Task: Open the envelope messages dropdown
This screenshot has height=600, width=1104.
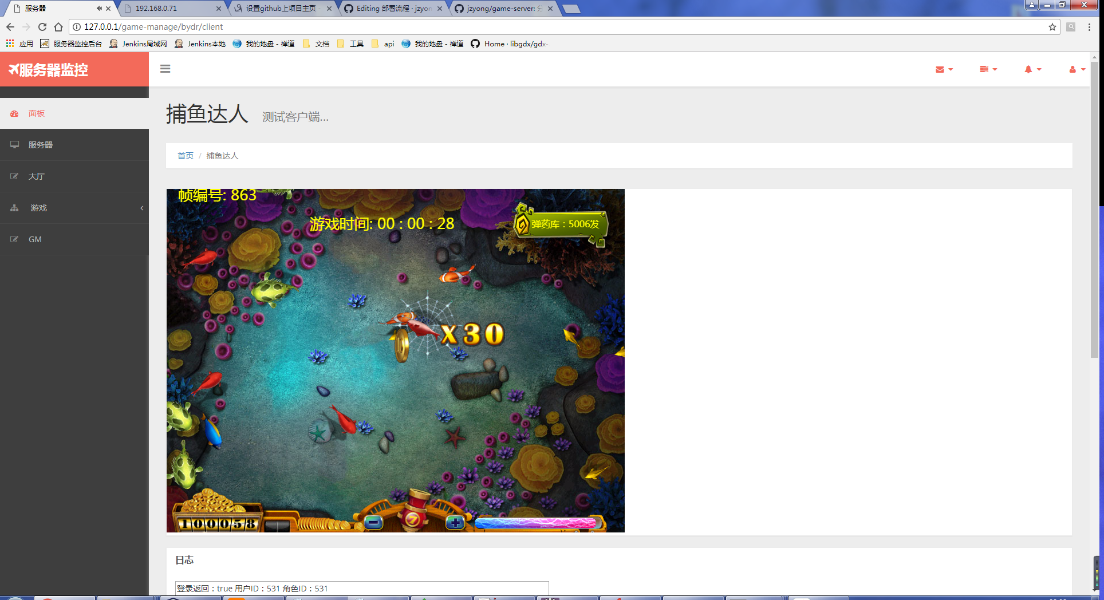Action: [944, 69]
